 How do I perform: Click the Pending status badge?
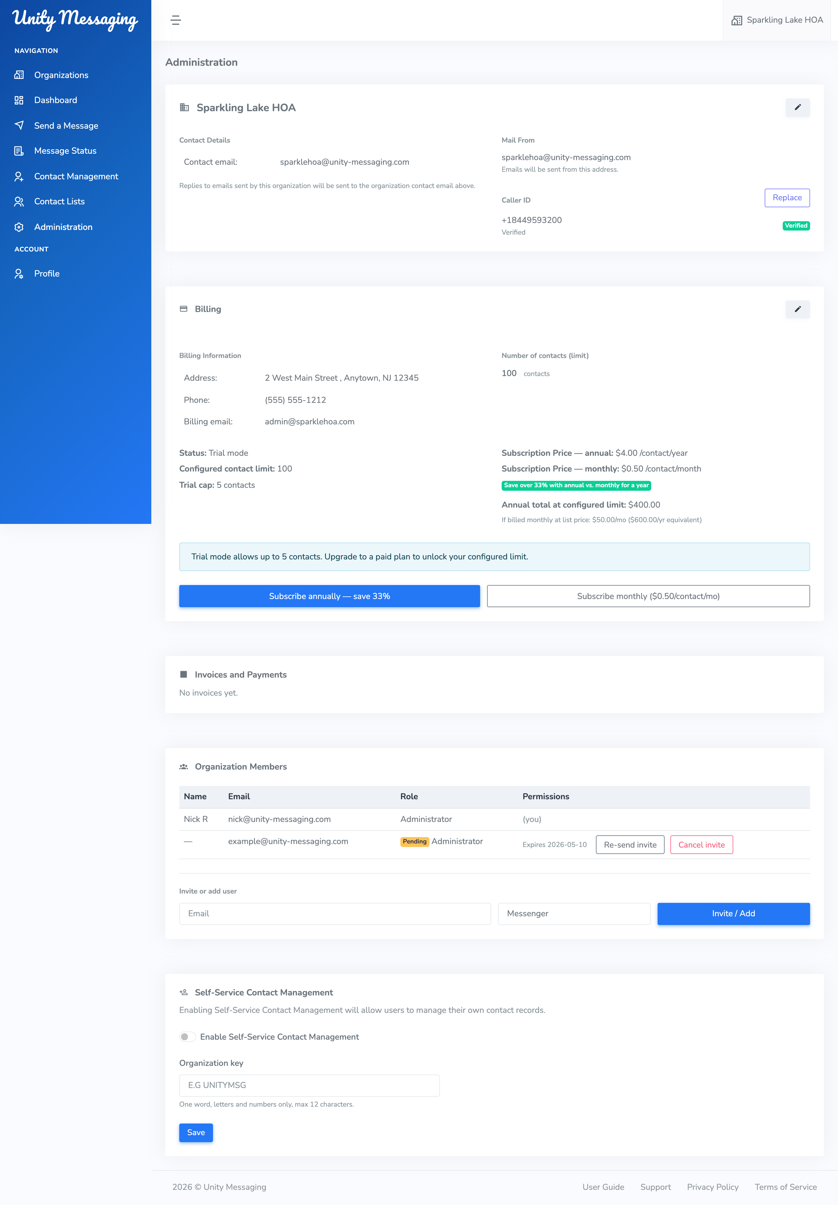point(415,841)
